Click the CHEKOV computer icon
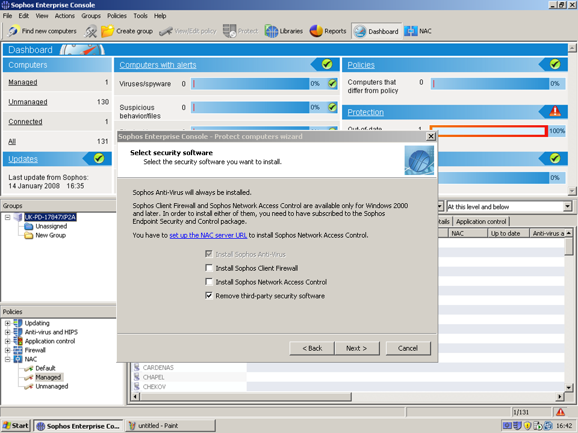The image size is (578, 433). point(137,387)
